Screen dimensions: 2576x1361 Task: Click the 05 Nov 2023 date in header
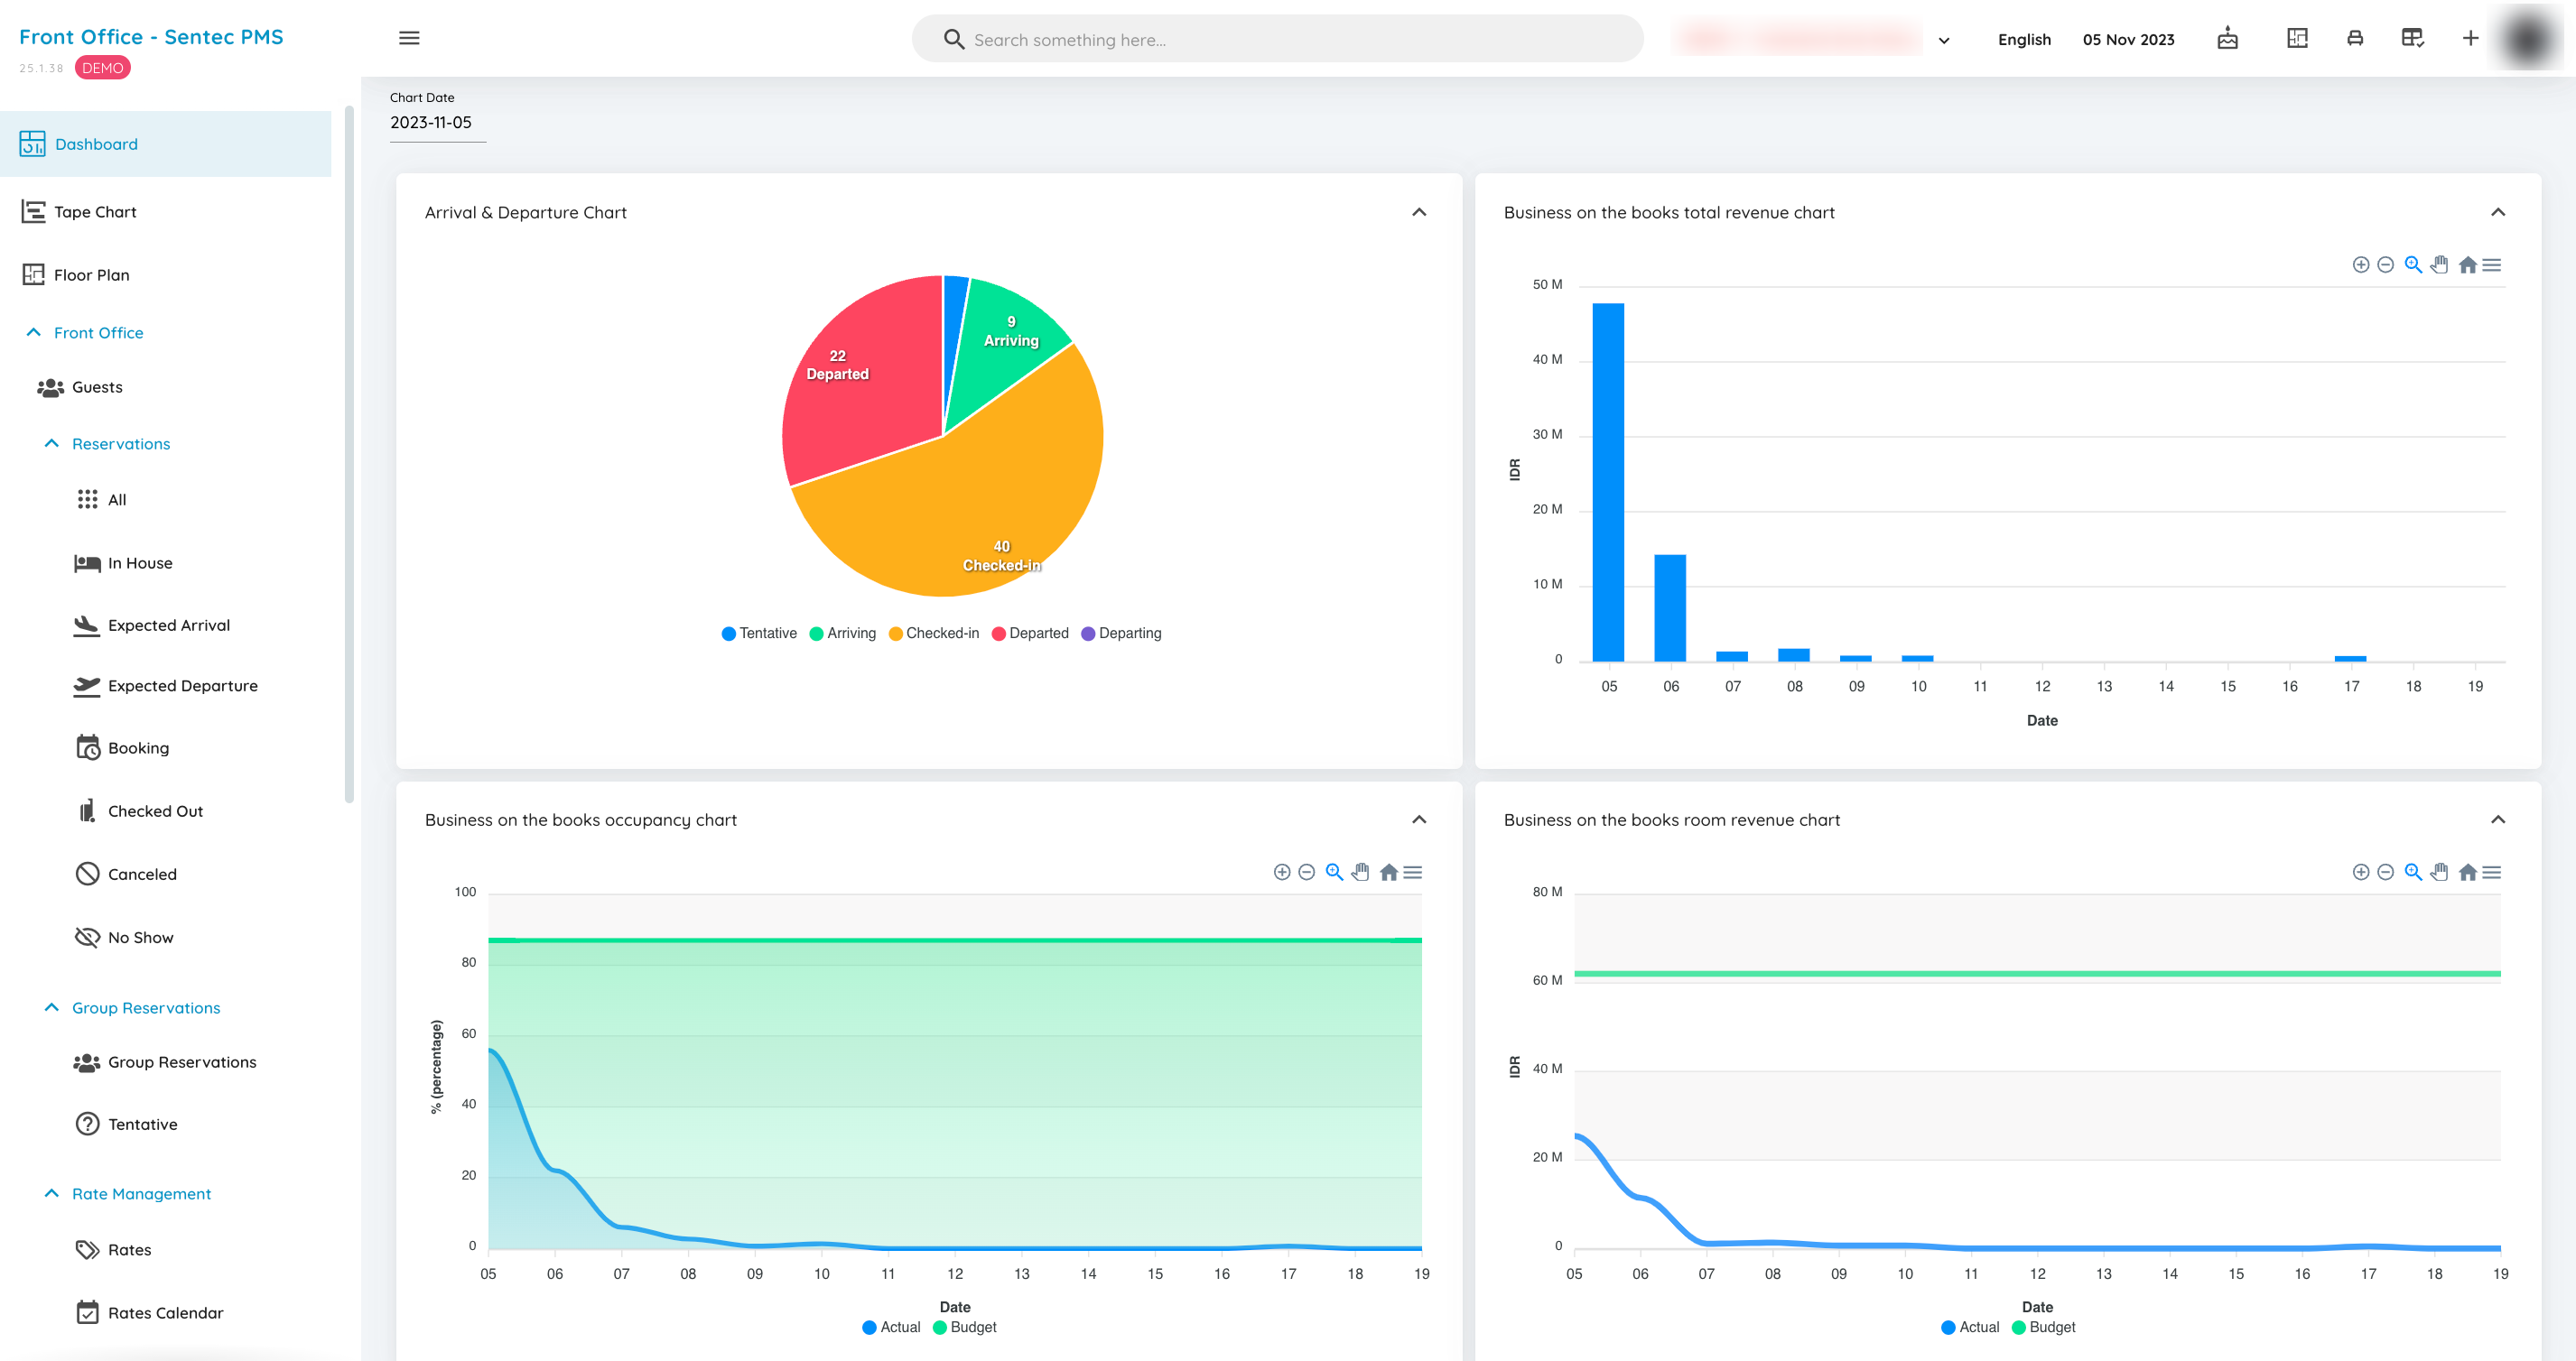(2128, 40)
